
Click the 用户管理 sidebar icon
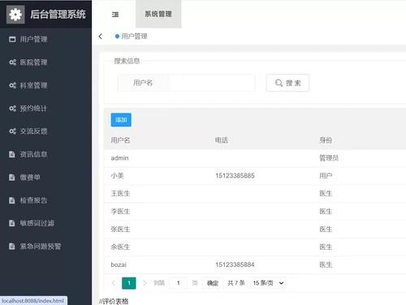coord(12,40)
